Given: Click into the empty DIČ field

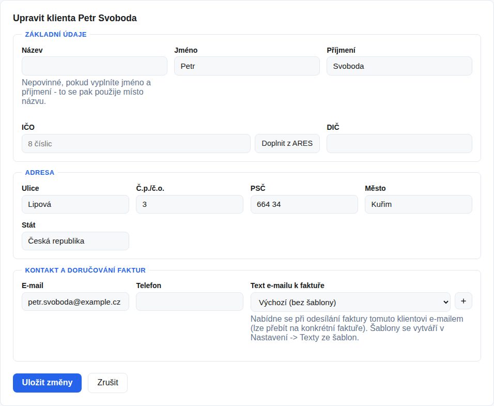Looking at the screenshot, I should (x=399, y=143).
